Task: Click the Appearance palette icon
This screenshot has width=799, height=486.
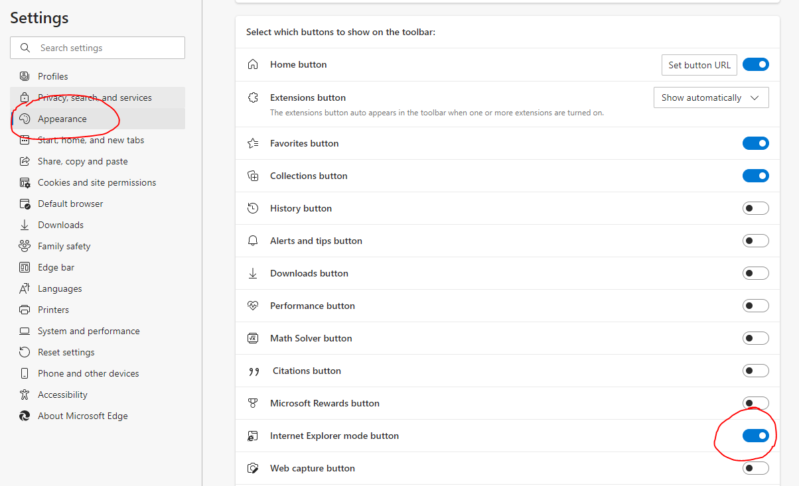Action: coord(25,119)
